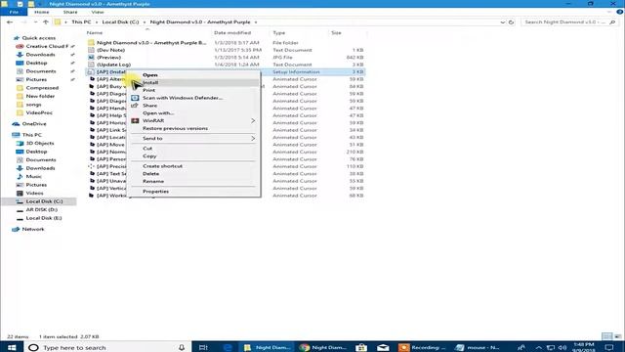
Task: Click Restore previous versions
Action: point(175,128)
